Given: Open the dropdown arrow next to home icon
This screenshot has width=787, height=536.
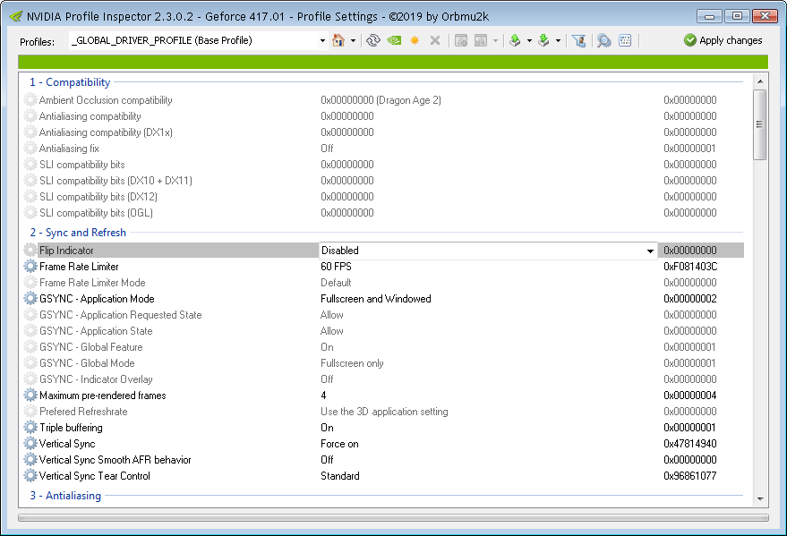Looking at the screenshot, I should click(x=353, y=40).
